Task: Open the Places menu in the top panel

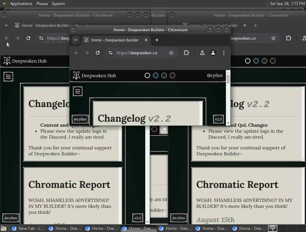Action: tap(42, 4)
